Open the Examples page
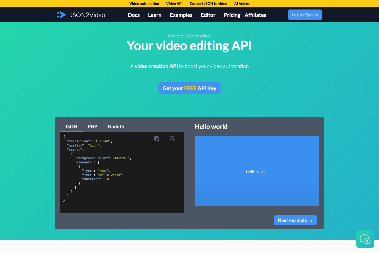This screenshot has height=253, width=379. coord(181,15)
